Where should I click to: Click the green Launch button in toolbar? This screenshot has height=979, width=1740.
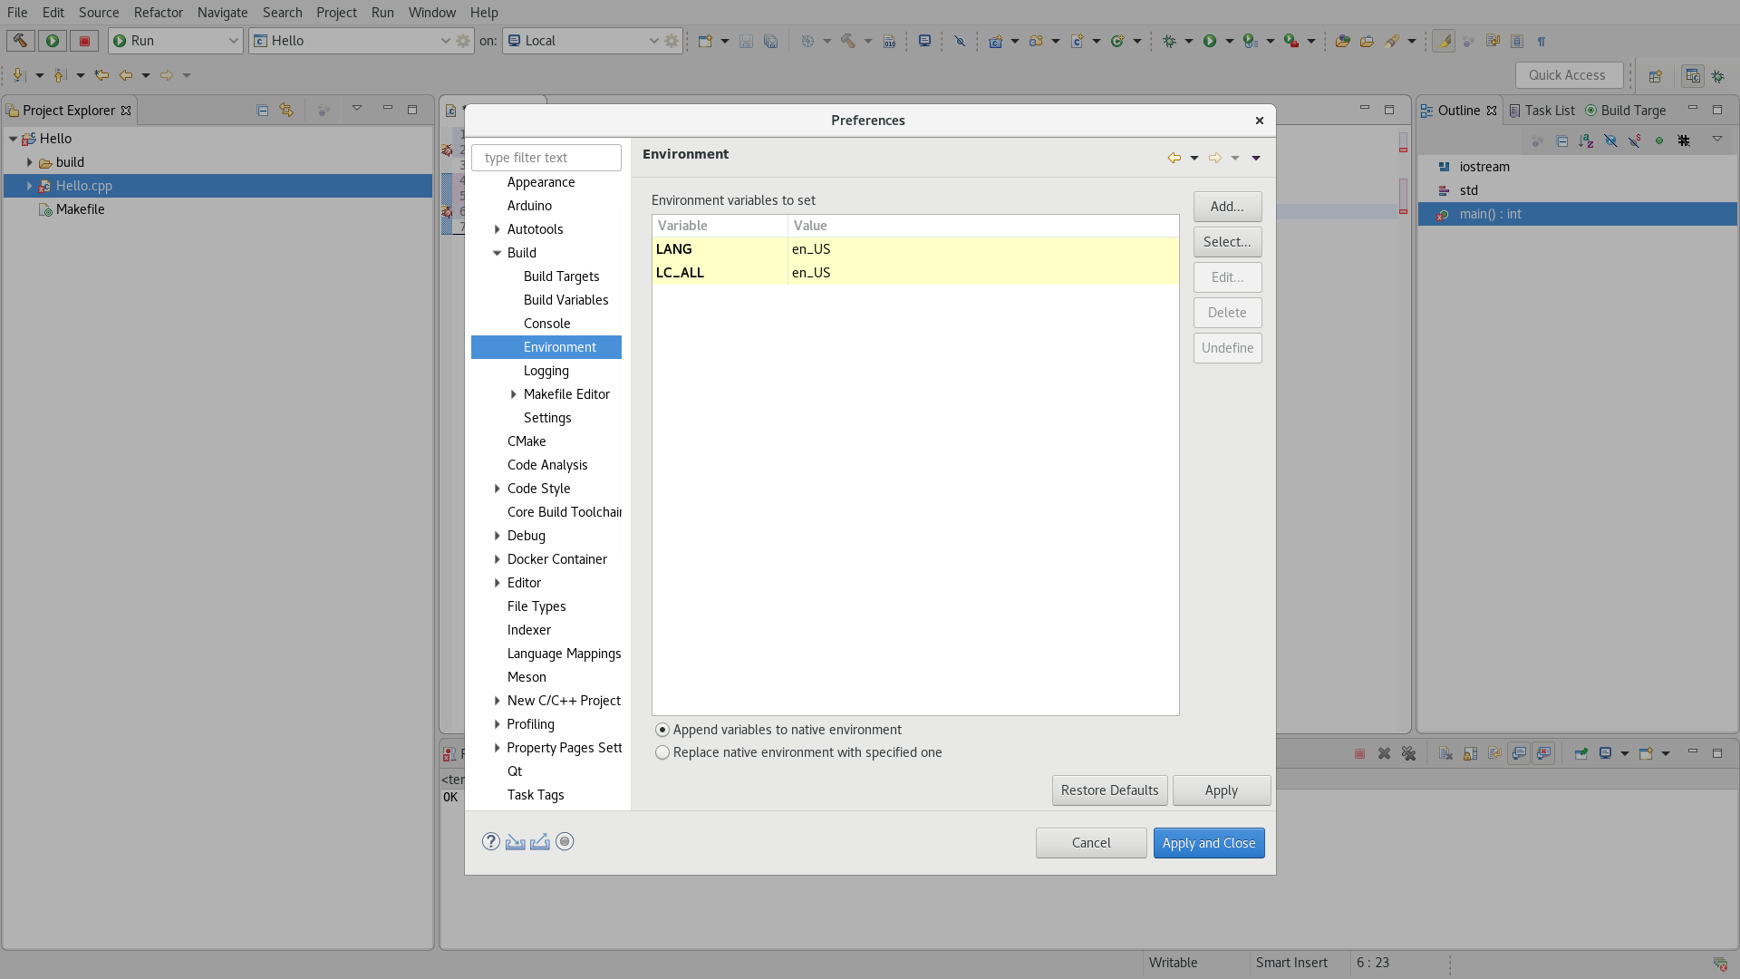click(53, 41)
